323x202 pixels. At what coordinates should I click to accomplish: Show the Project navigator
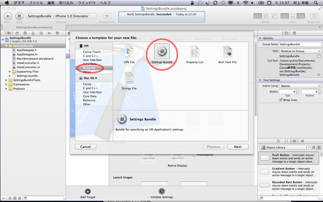9,33
